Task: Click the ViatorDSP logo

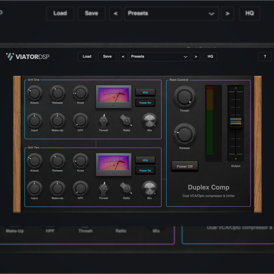Action: tap(28, 57)
